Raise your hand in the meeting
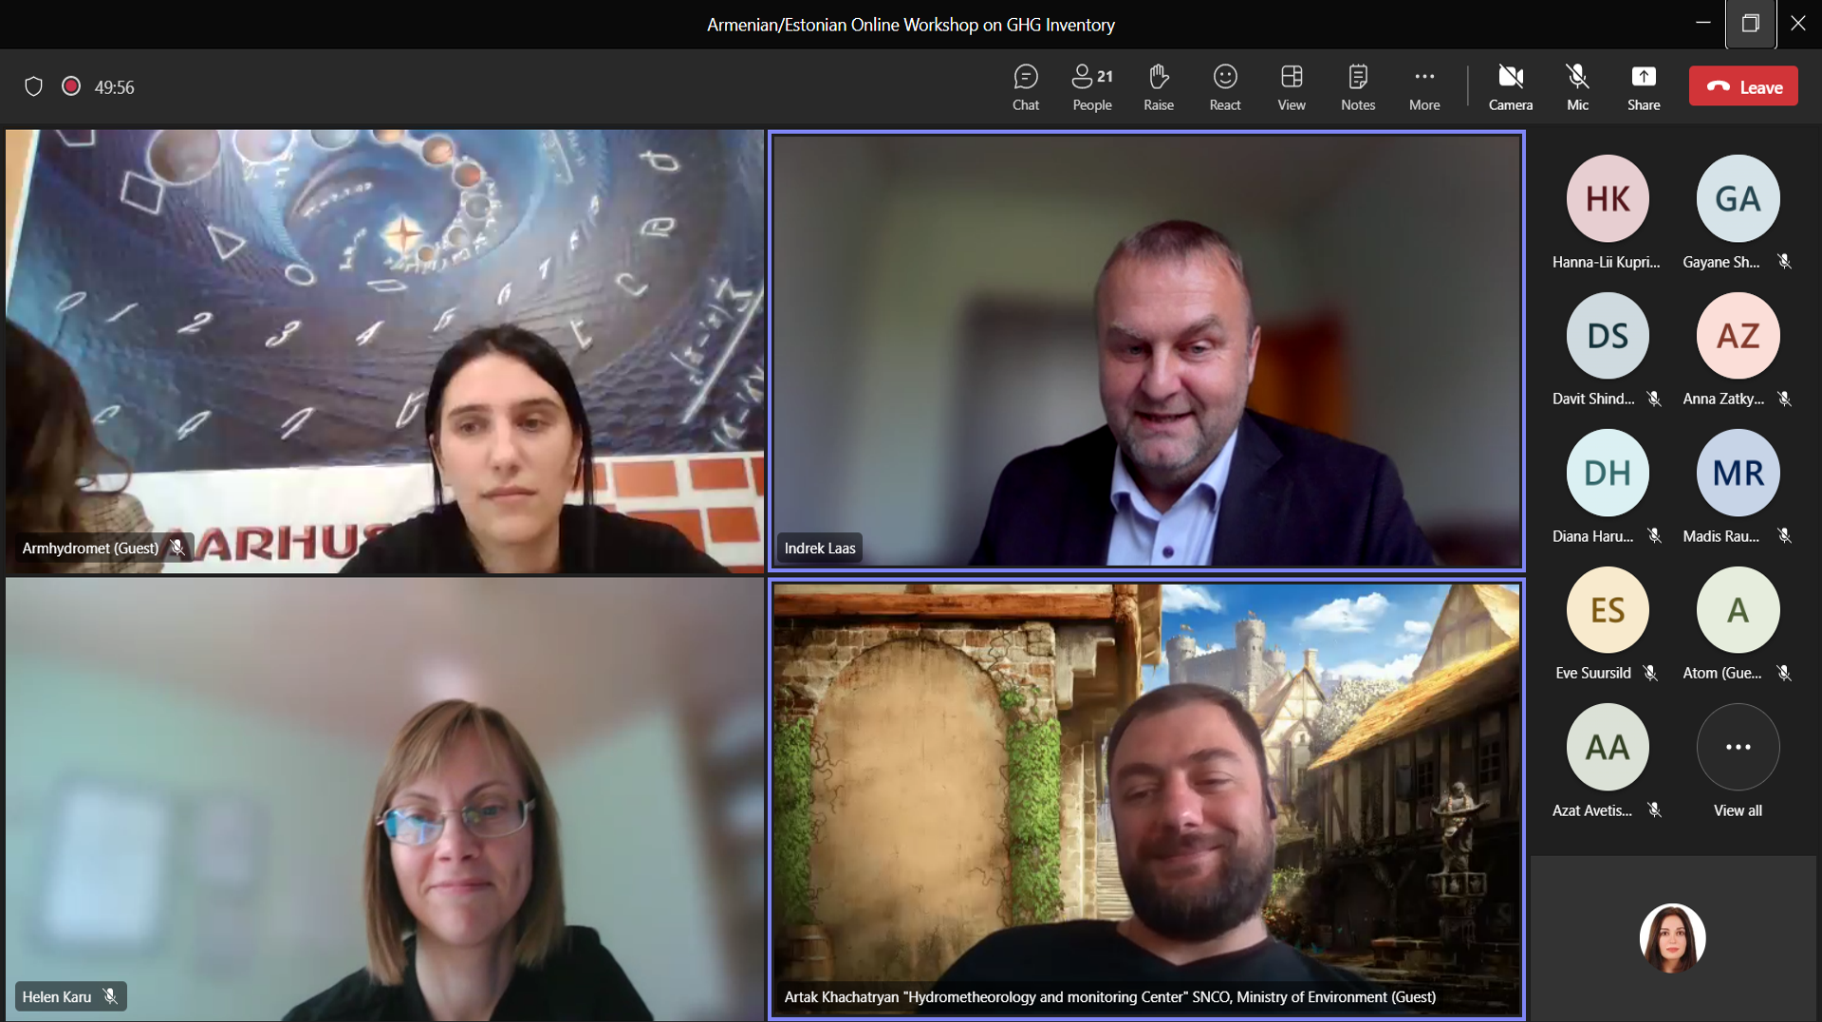This screenshot has height=1022, width=1822. (1158, 87)
